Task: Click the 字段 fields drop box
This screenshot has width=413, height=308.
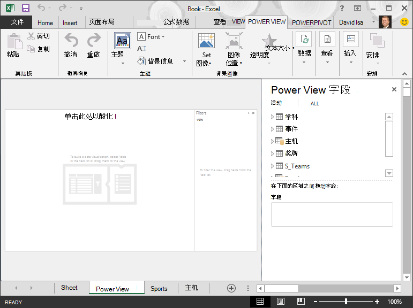Action: coord(332,214)
